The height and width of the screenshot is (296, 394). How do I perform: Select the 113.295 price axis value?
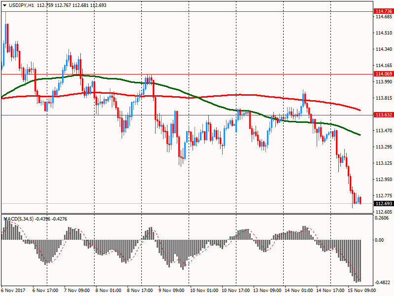(384, 147)
